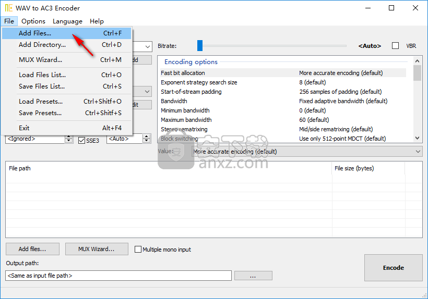
Task: Open the File menu
Action: click(x=9, y=21)
